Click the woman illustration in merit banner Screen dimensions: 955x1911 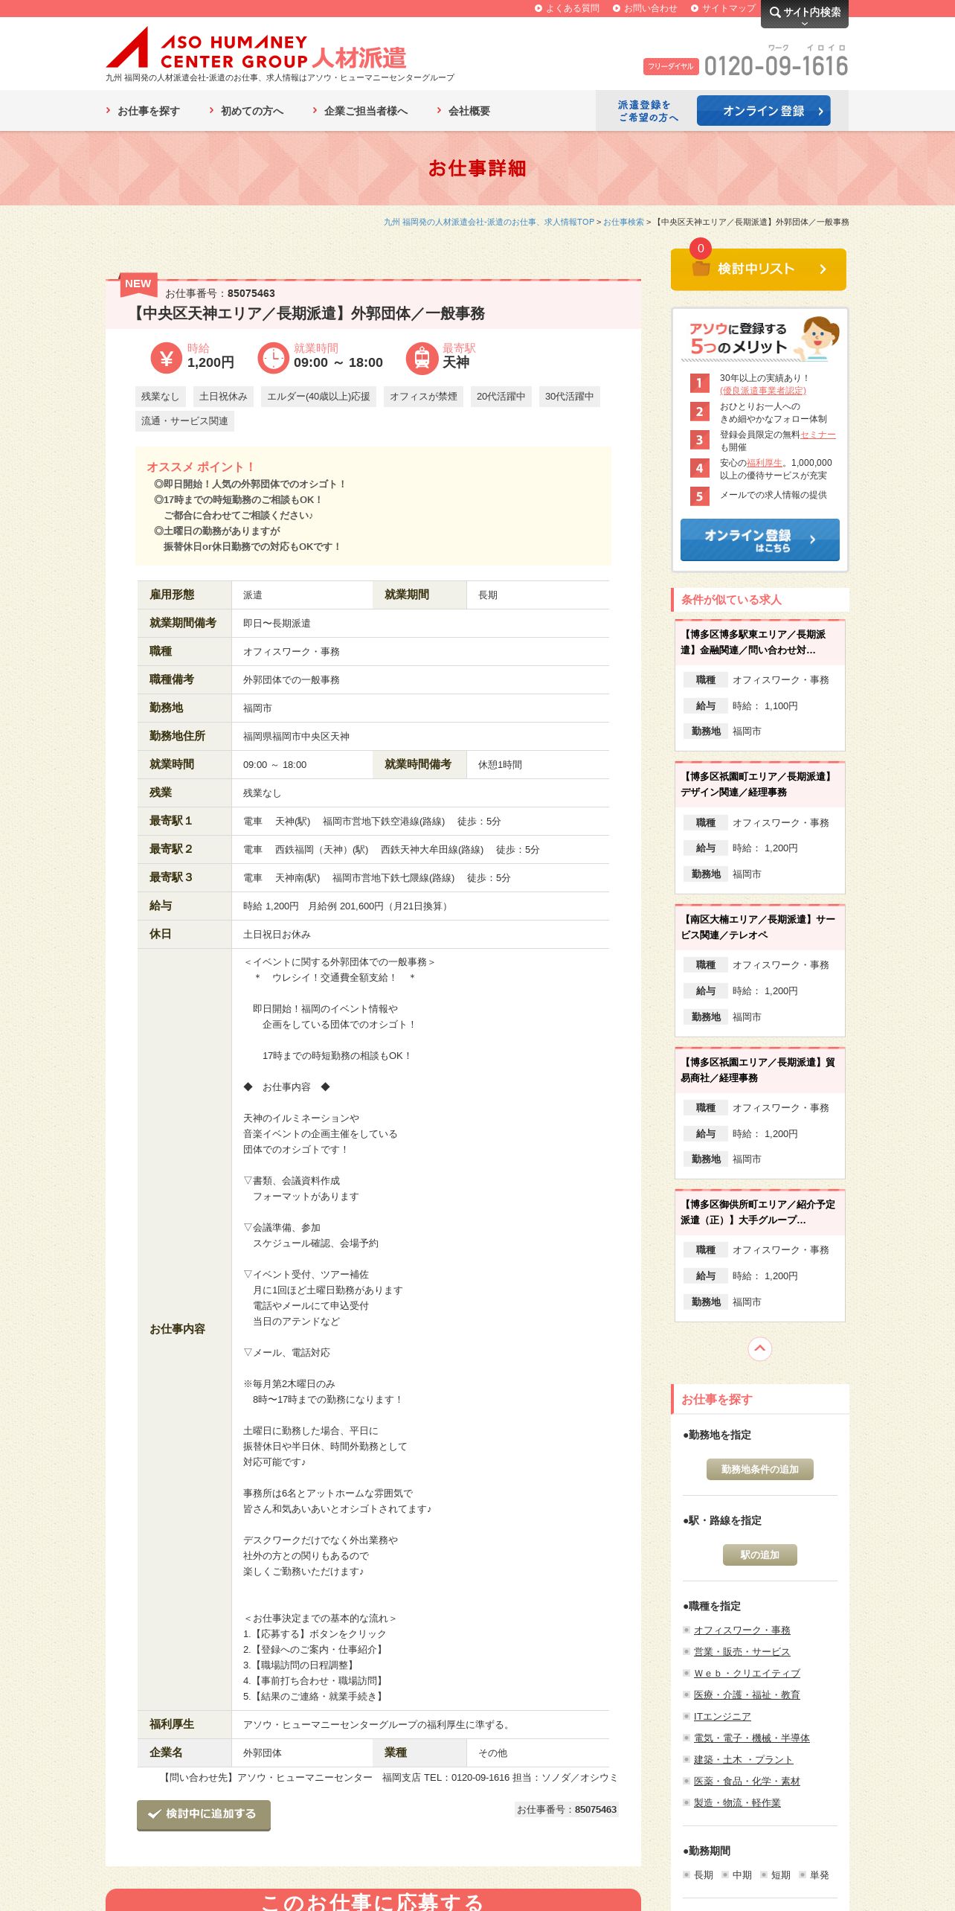coord(818,338)
